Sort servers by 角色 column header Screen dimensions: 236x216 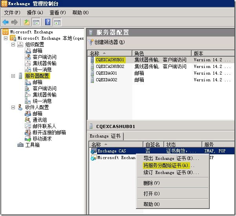pyautogui.click(x=161, y=53)
